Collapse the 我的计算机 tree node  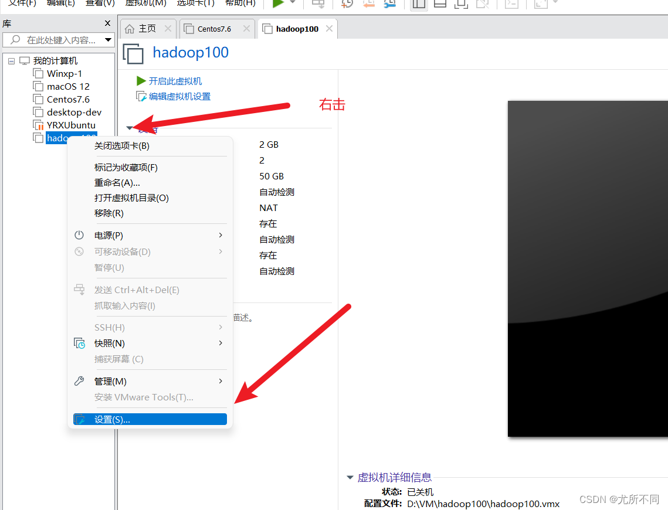(x=12, y=61)
